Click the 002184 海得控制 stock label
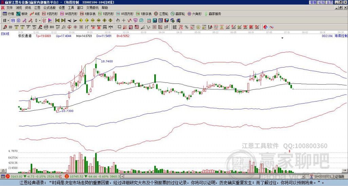 [334, 36]
